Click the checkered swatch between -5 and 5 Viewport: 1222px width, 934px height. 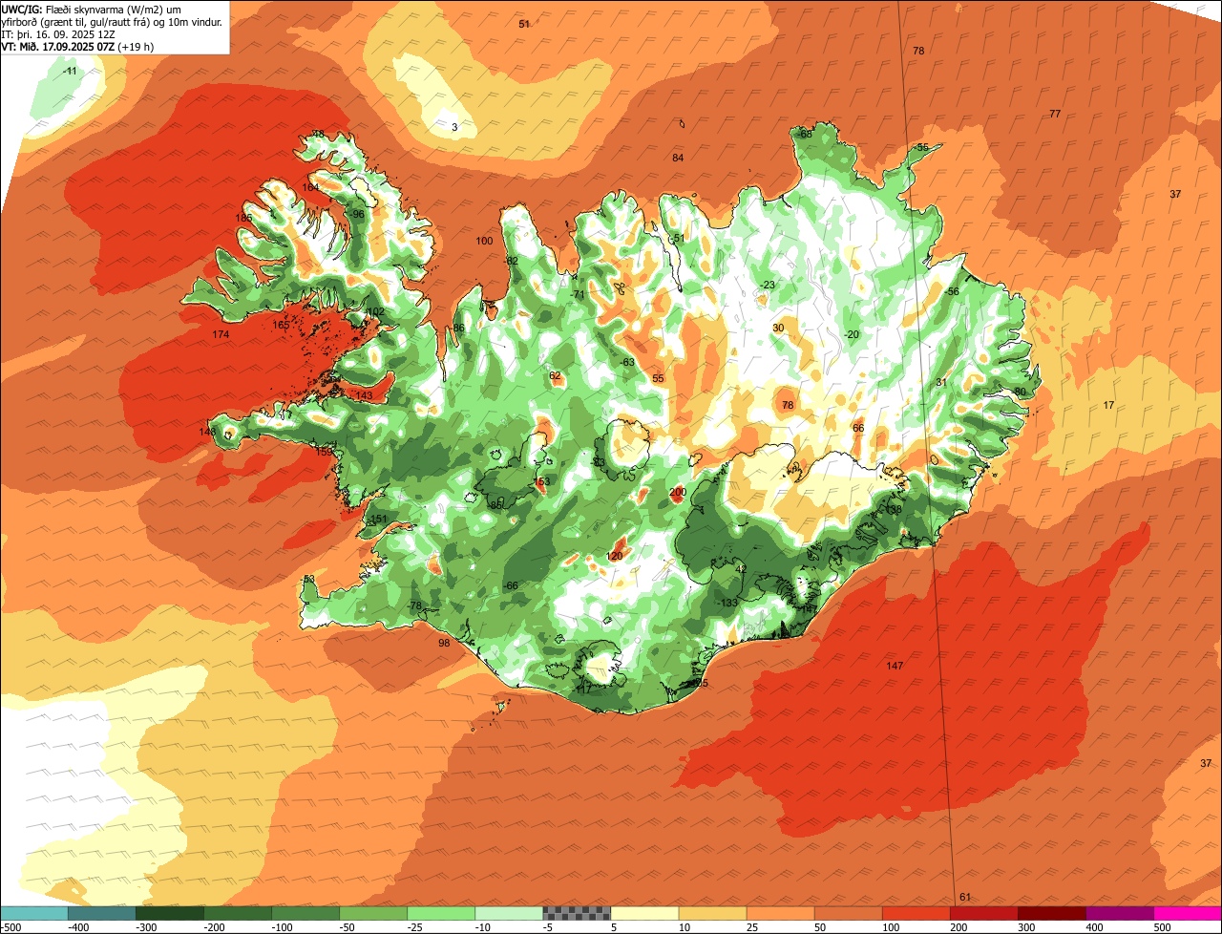click(577, 913)
